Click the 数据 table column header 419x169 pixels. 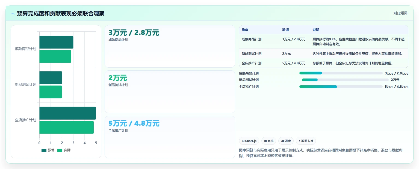(285, 30)
